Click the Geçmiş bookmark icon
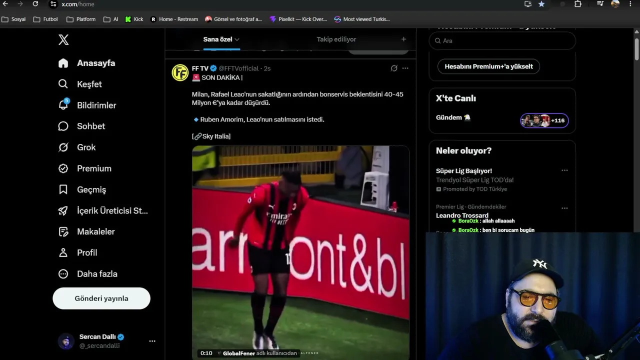Image resolution: width=640 pixels, height=360 pixels. (63, 189)
